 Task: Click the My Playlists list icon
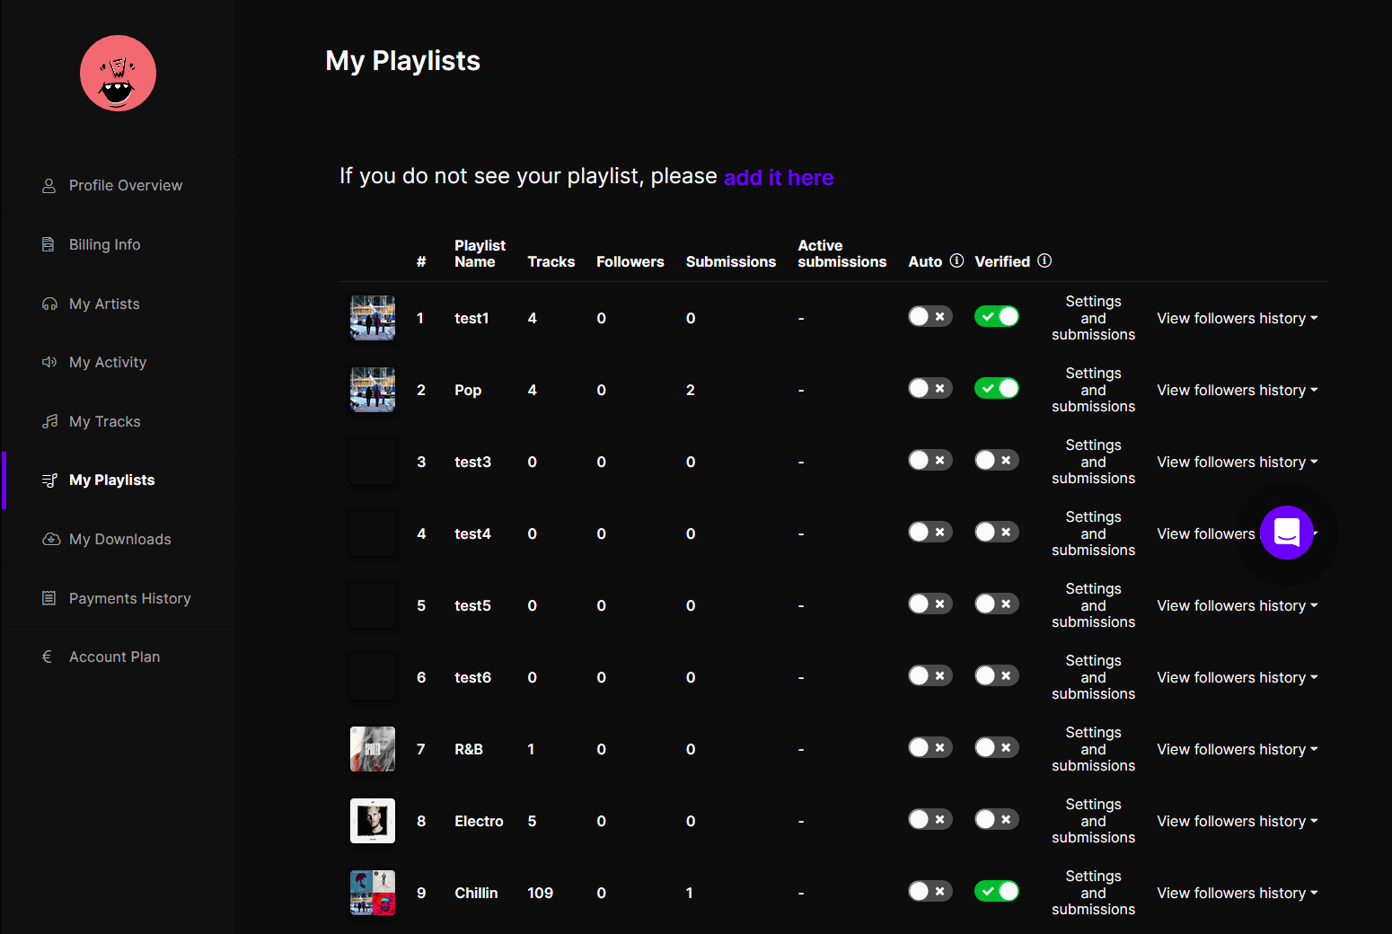tap(49, 480)
